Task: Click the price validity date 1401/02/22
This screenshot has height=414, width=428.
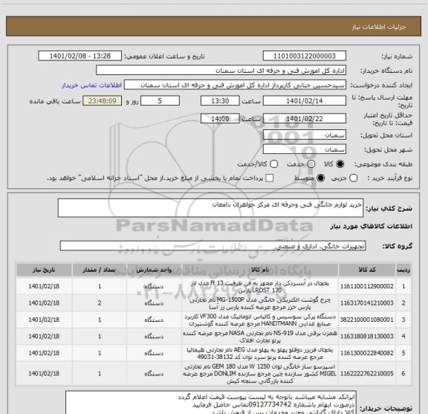Action: point(305,118)
